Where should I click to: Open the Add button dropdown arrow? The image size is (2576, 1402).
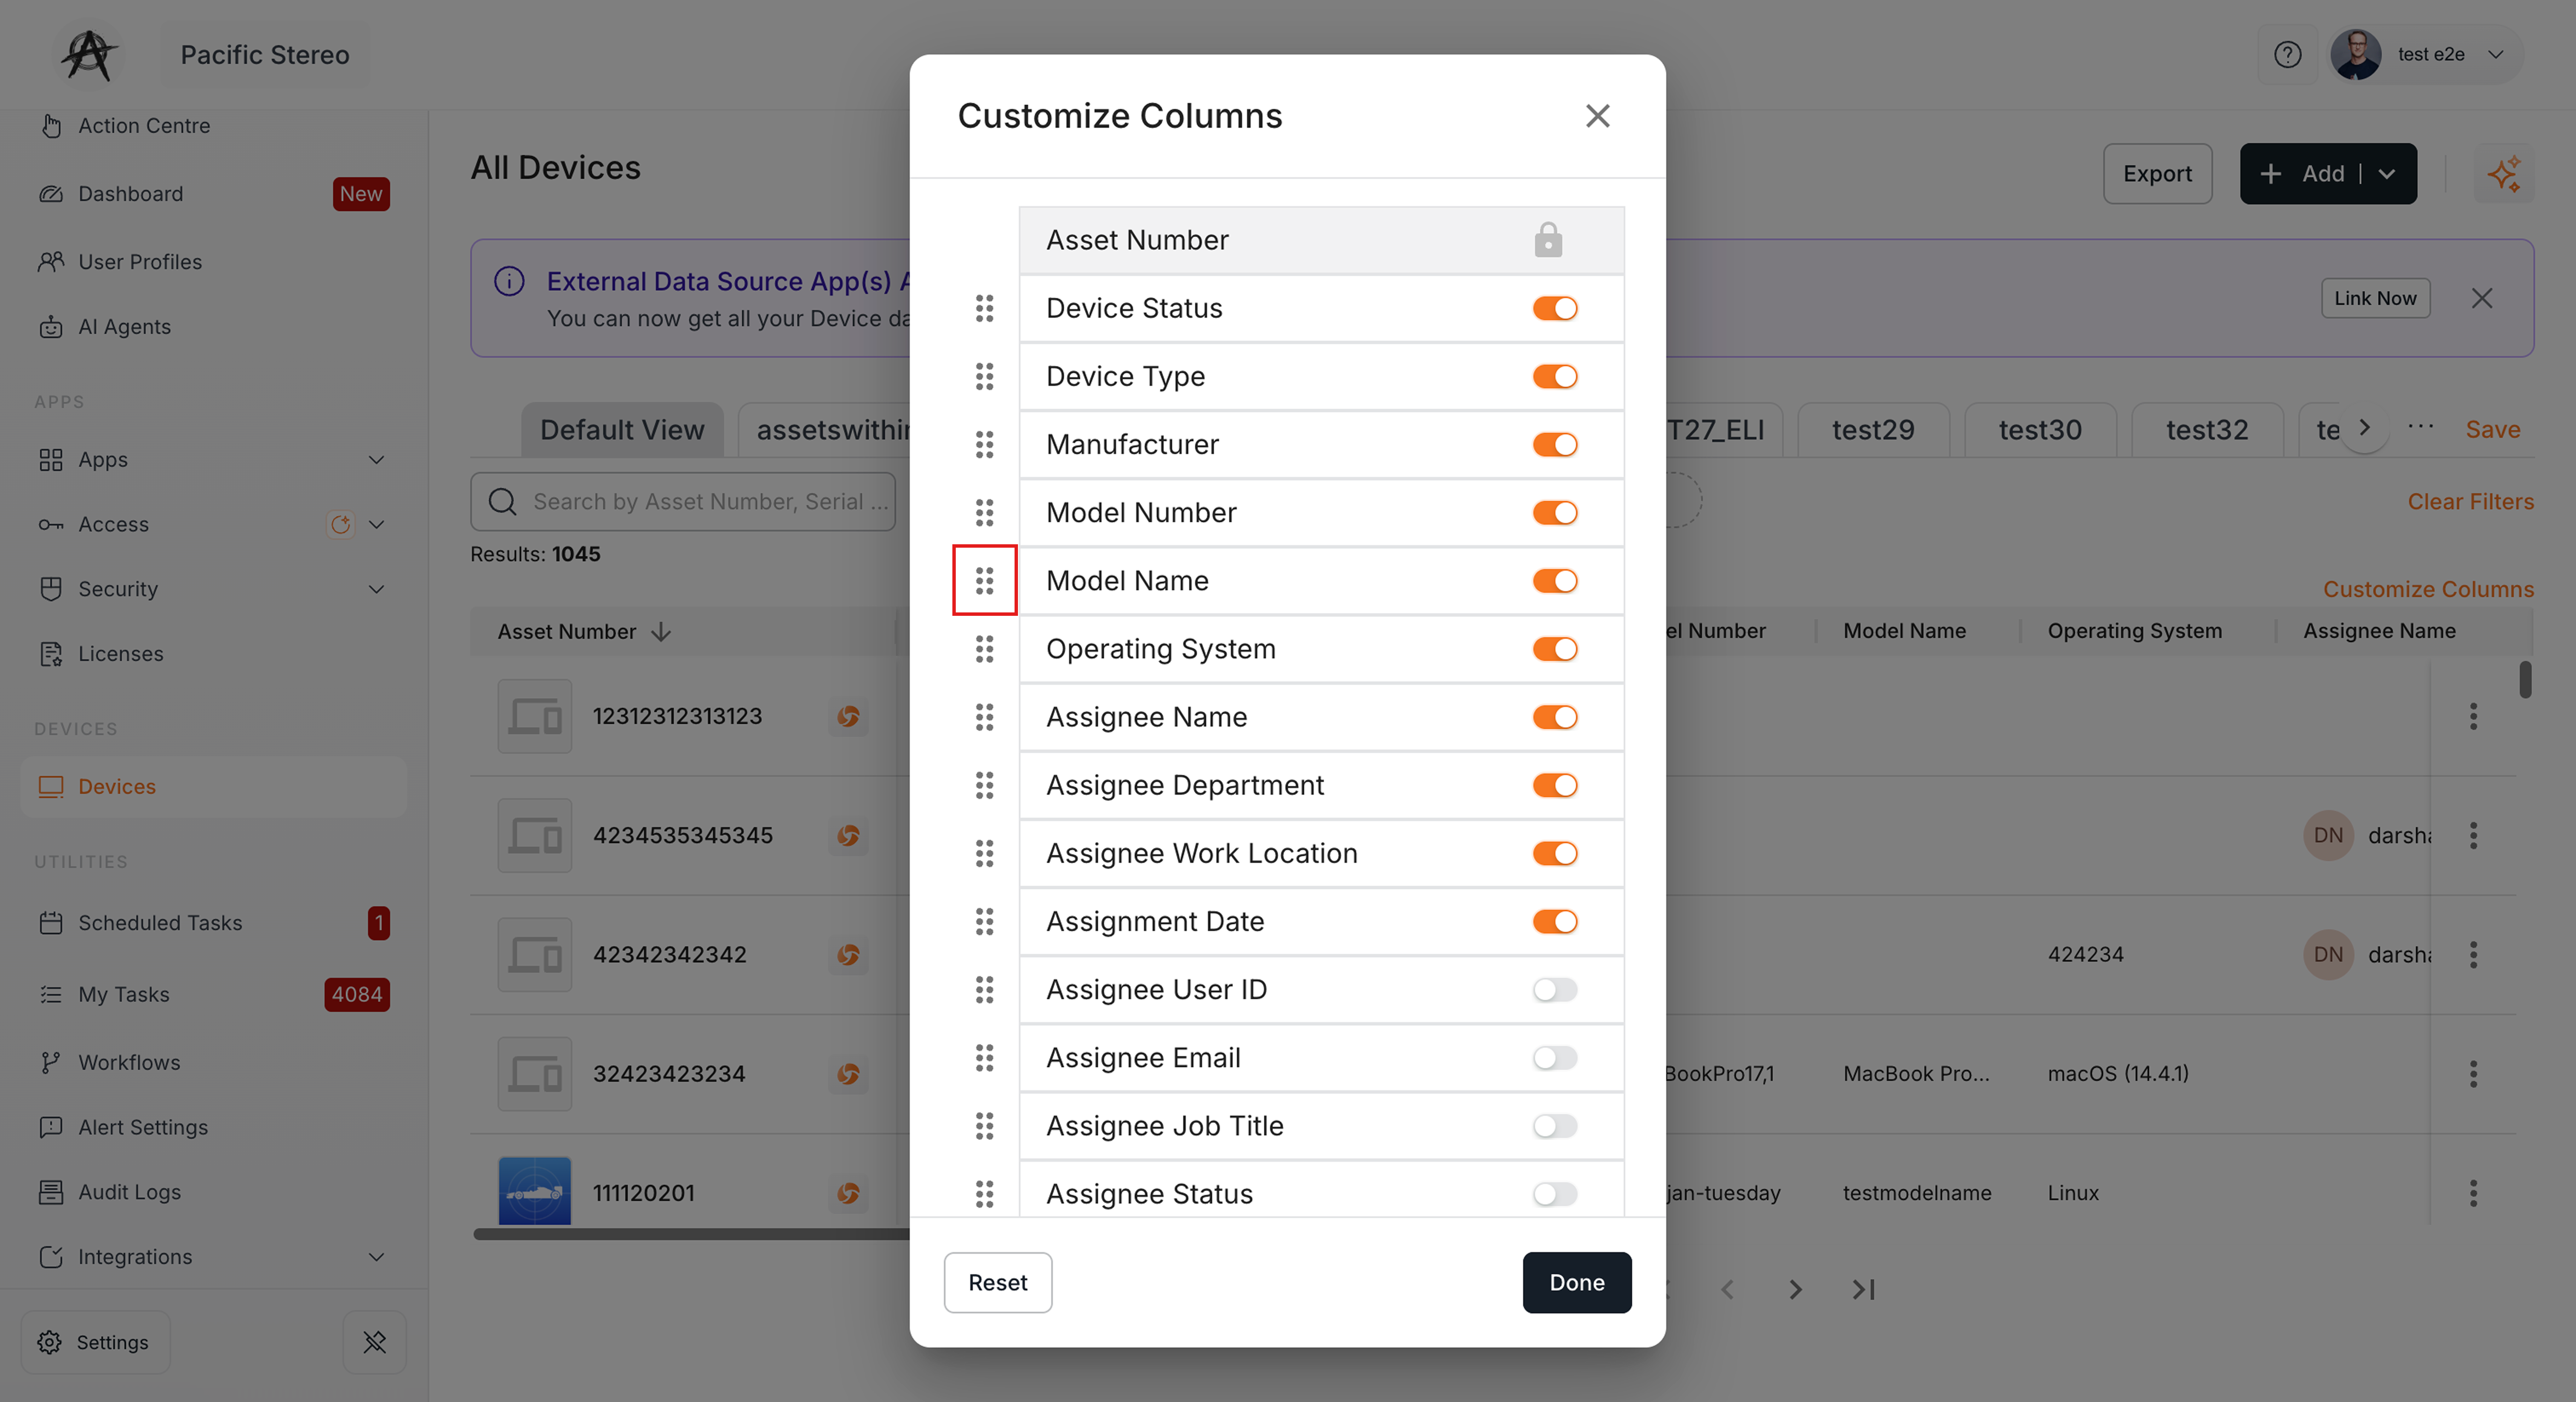(x=2387, y=174)
